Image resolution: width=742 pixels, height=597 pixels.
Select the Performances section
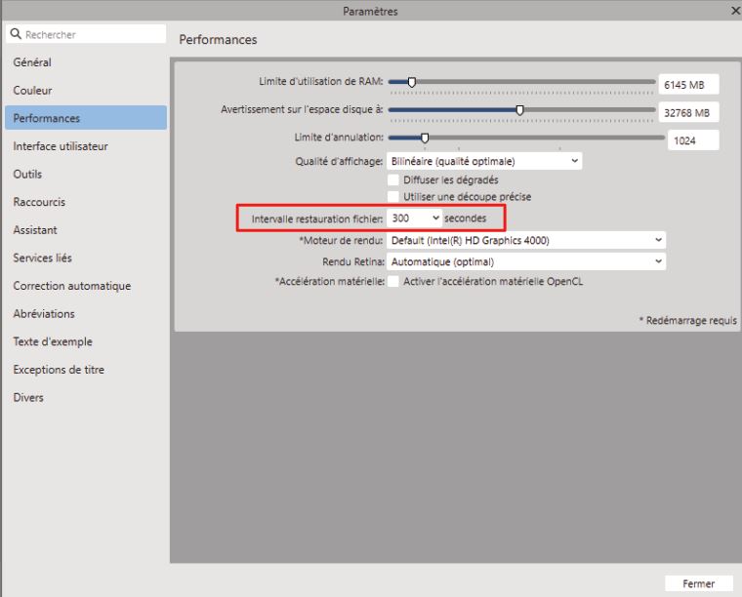click(x=86, y=118)
